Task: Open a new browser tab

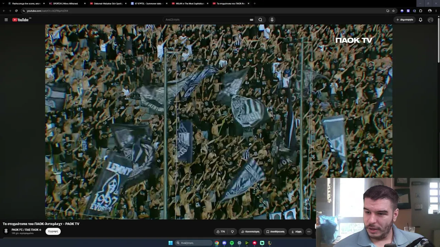Action: pyautogui.click(x=254, y=3)
